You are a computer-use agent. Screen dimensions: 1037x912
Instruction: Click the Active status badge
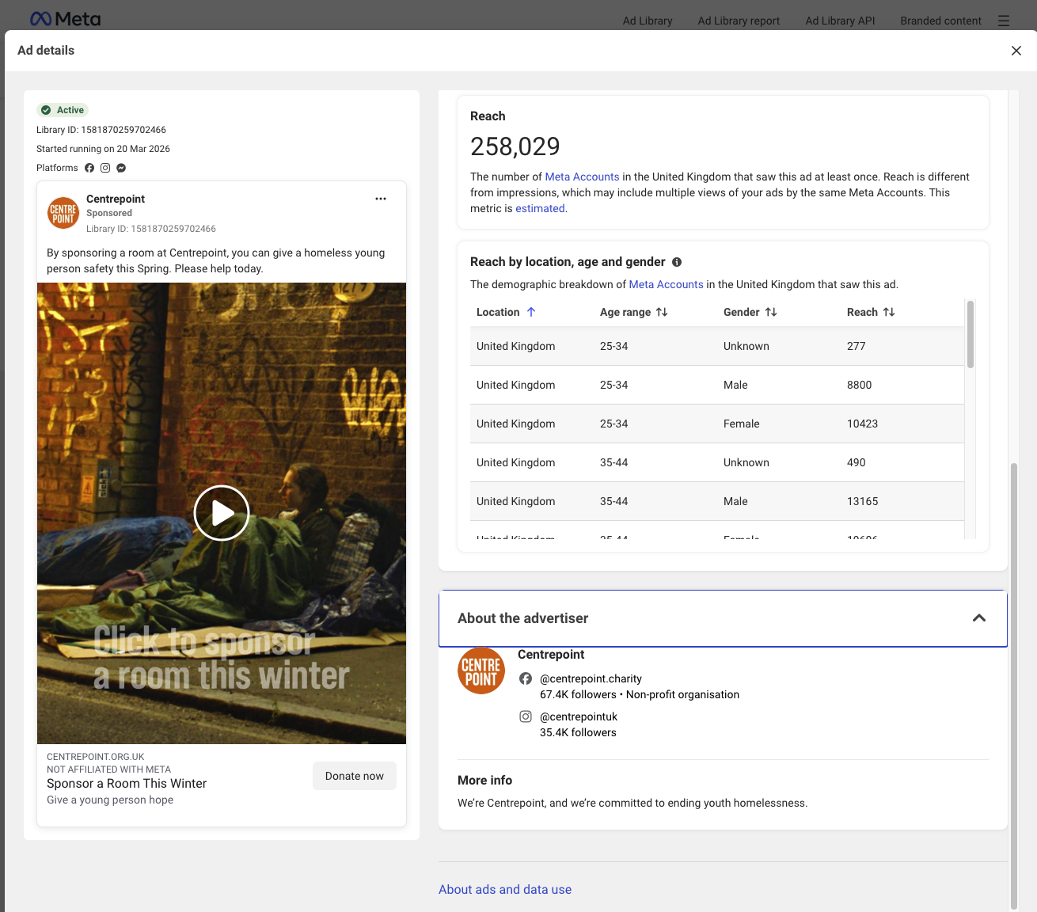click(x=63, y=110)
